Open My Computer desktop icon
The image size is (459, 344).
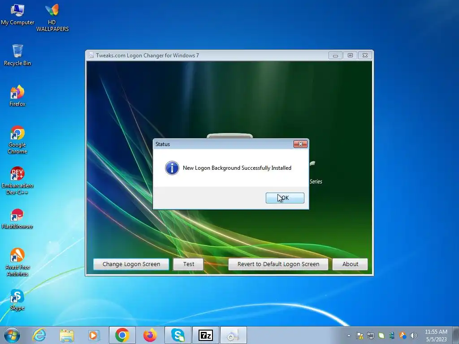17,15
